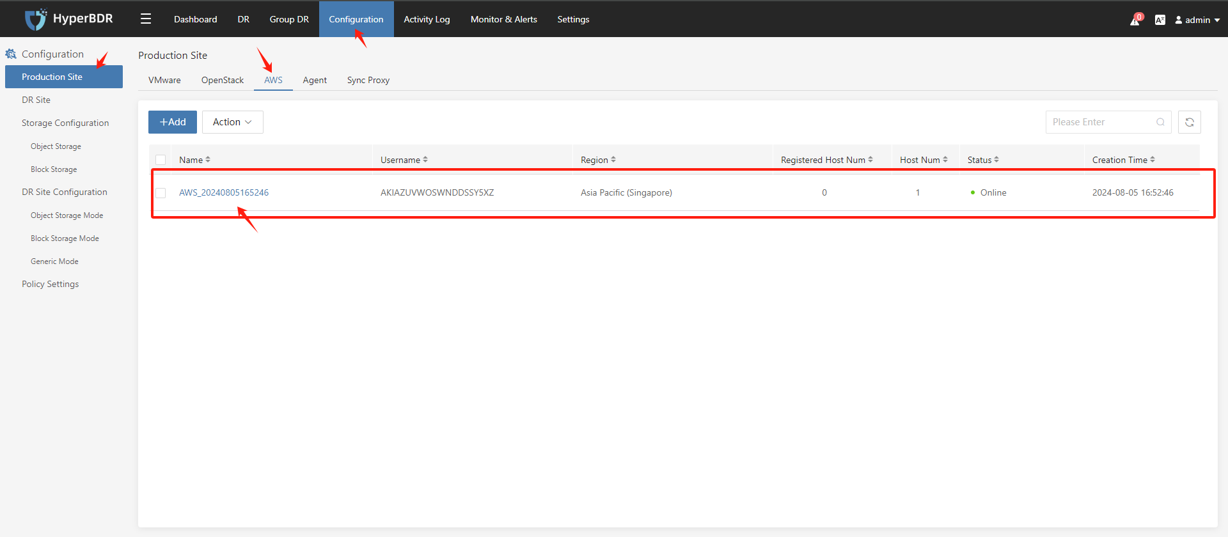Click the language switch icon

click(x=1160, y=20)
